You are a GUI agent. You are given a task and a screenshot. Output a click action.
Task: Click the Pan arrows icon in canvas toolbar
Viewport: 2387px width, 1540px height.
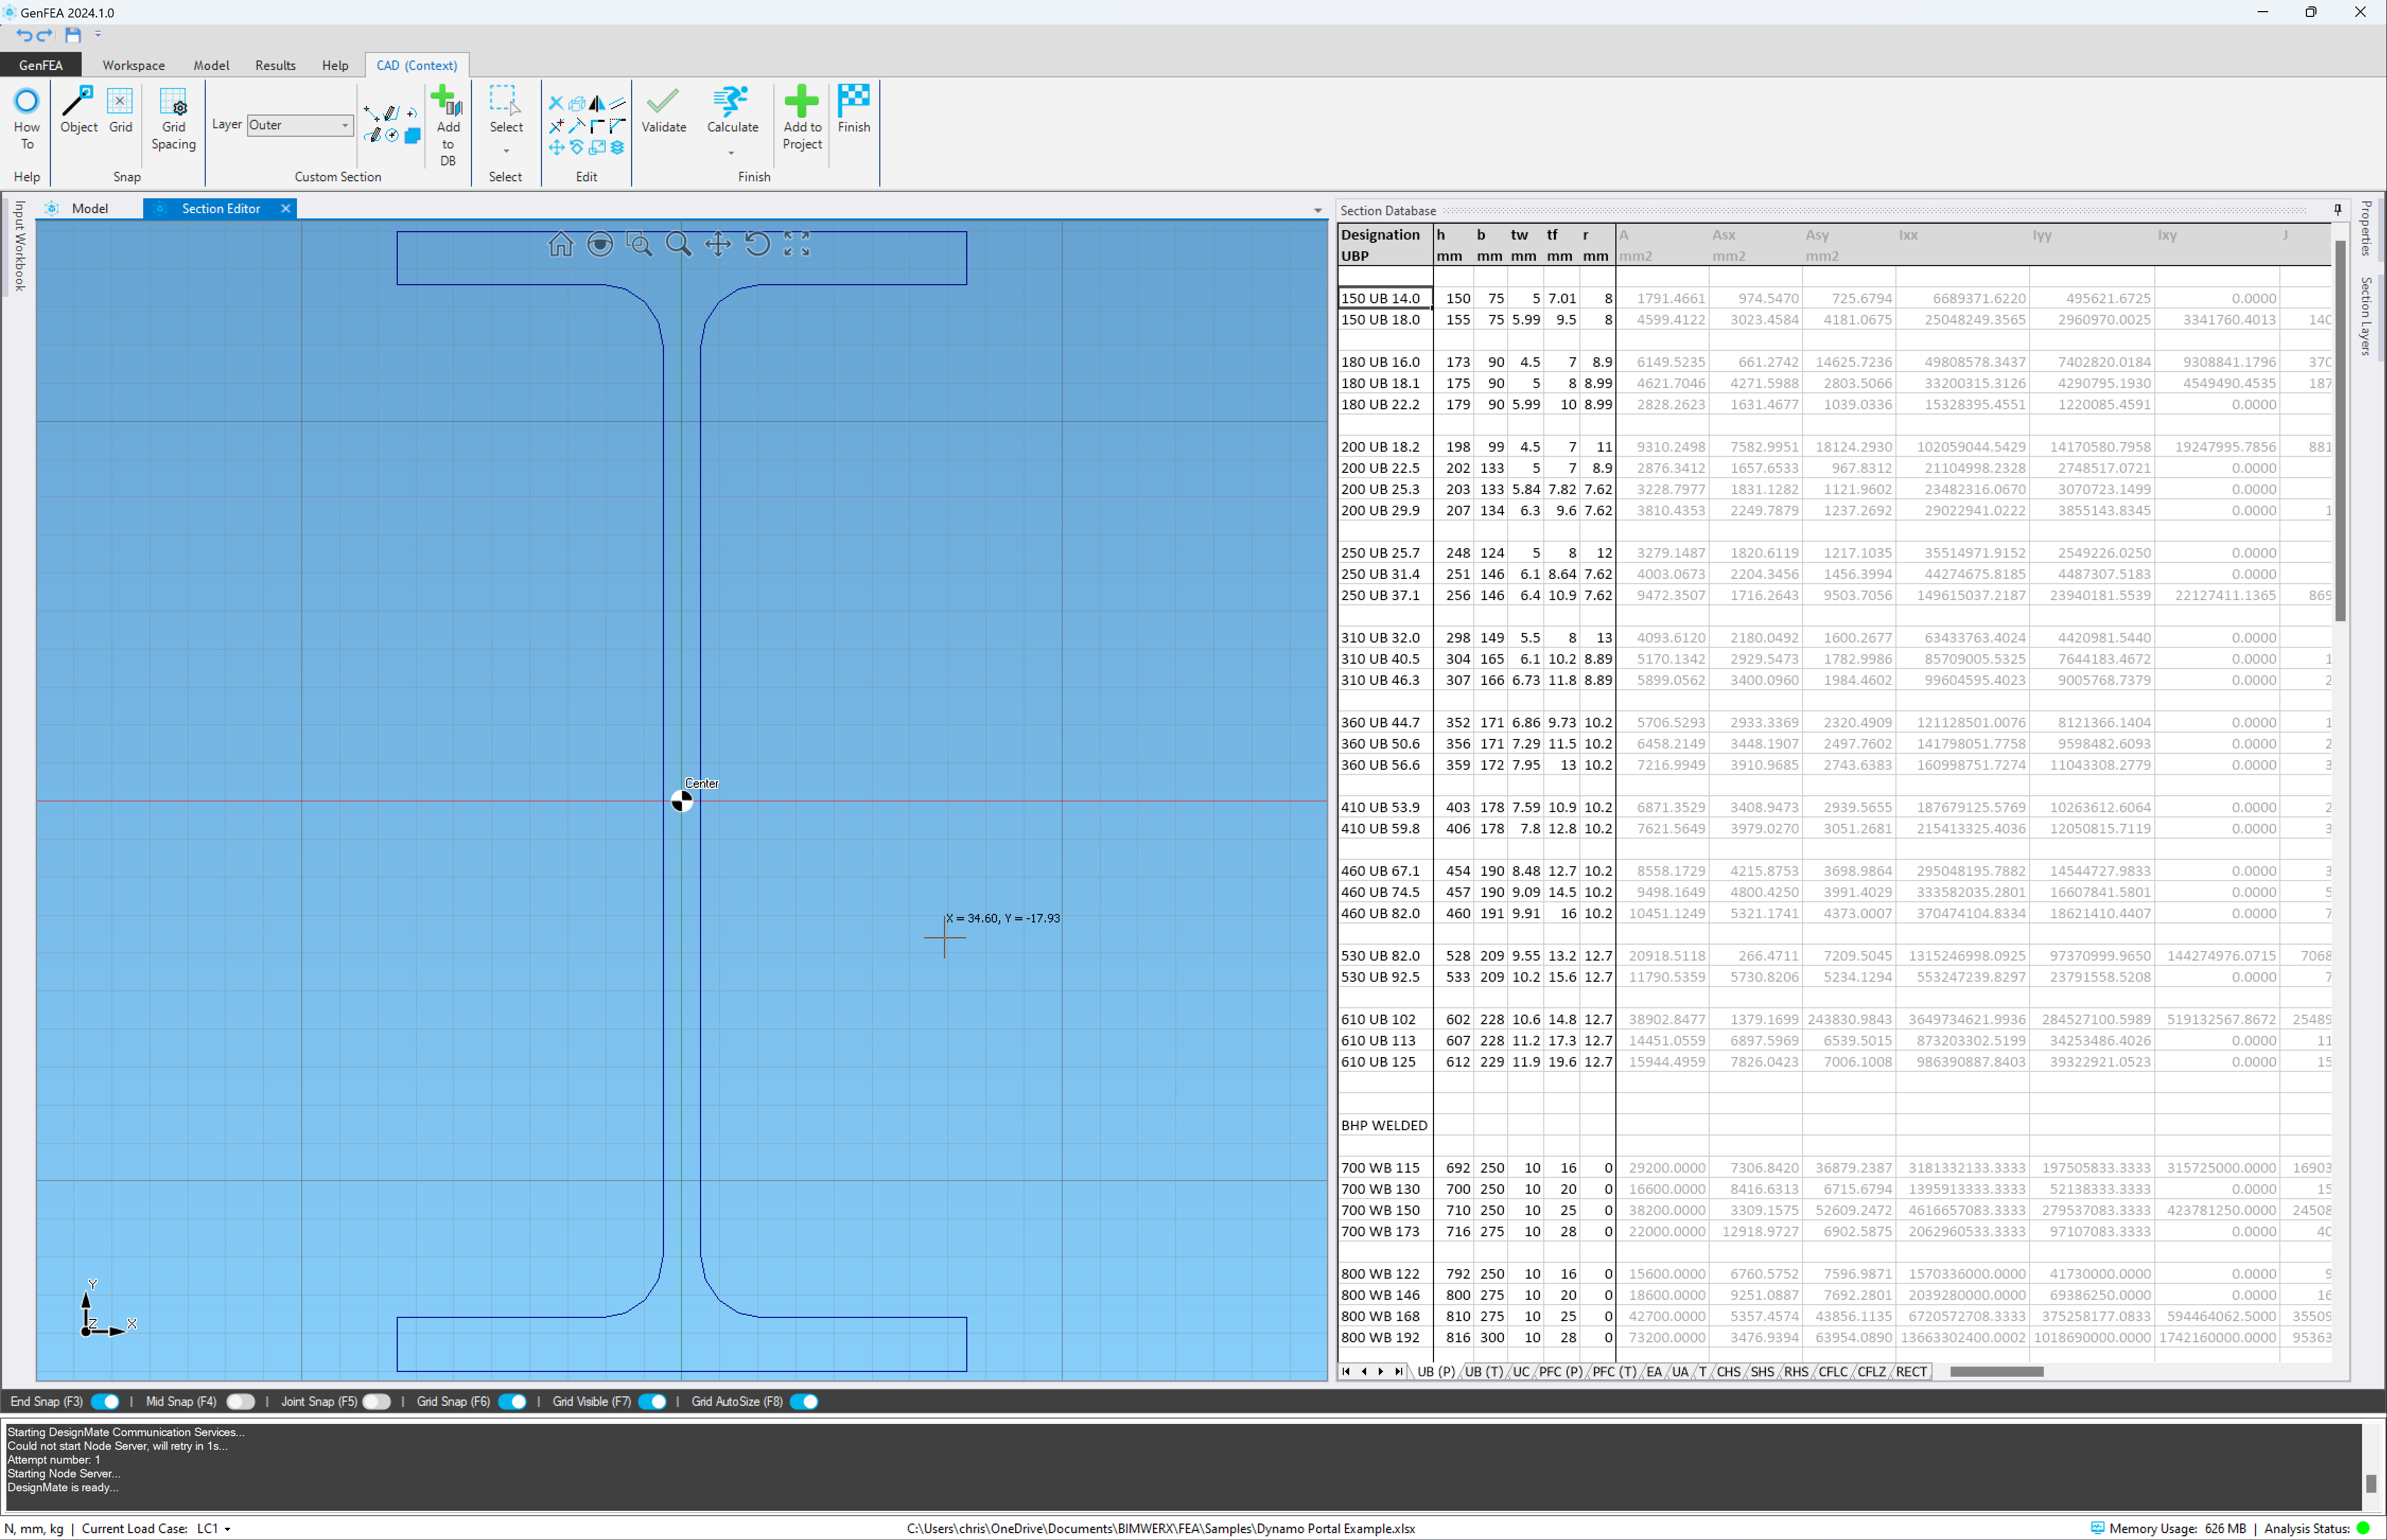tap(718, 245)
